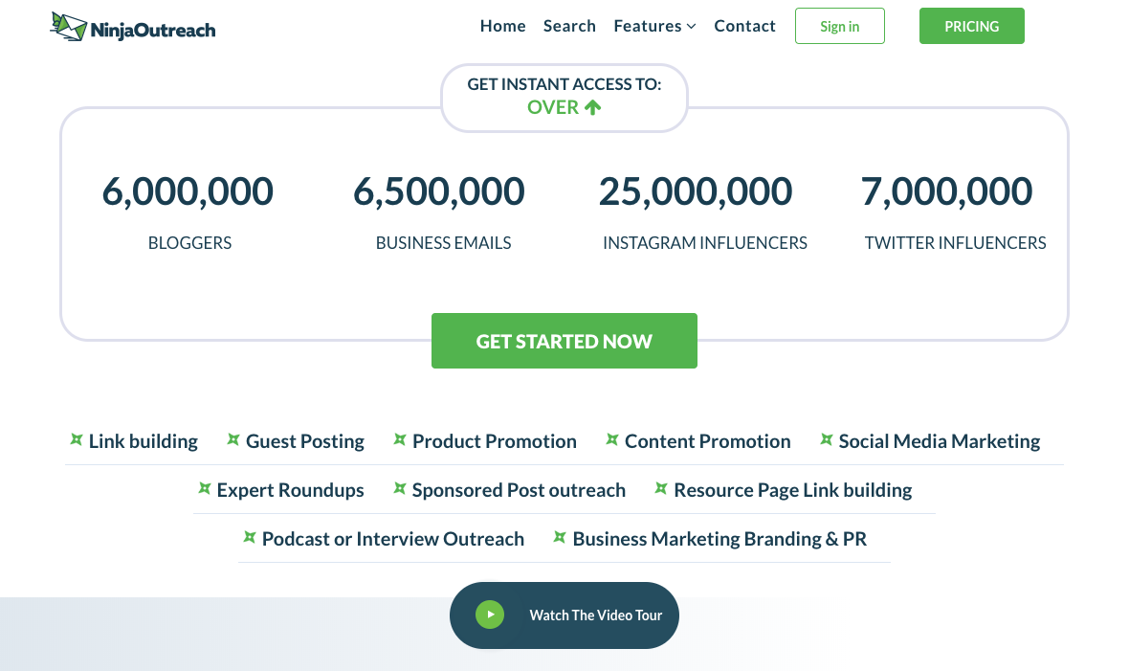The height and width of the screenshot is (671, 1129).
Task: Click the ninja star icon beside Guest Posting
Action: click(233, 439)
